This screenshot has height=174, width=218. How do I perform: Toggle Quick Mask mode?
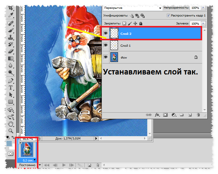click(11, 154)
